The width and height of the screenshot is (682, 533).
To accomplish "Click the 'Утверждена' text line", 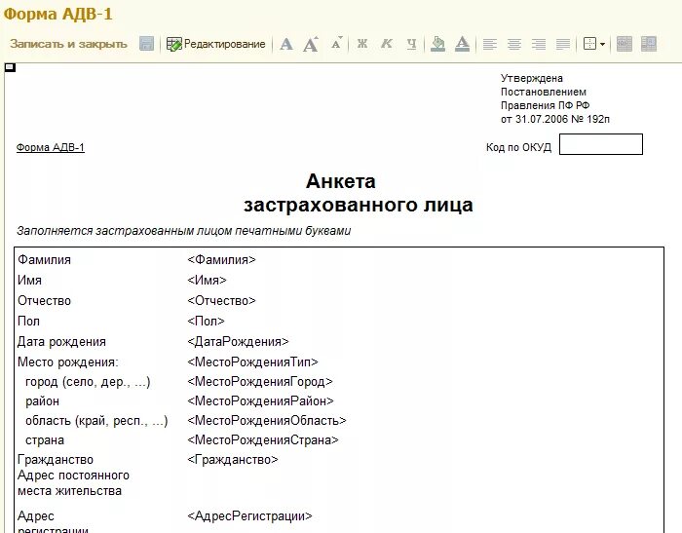I will tap(532, 78).
